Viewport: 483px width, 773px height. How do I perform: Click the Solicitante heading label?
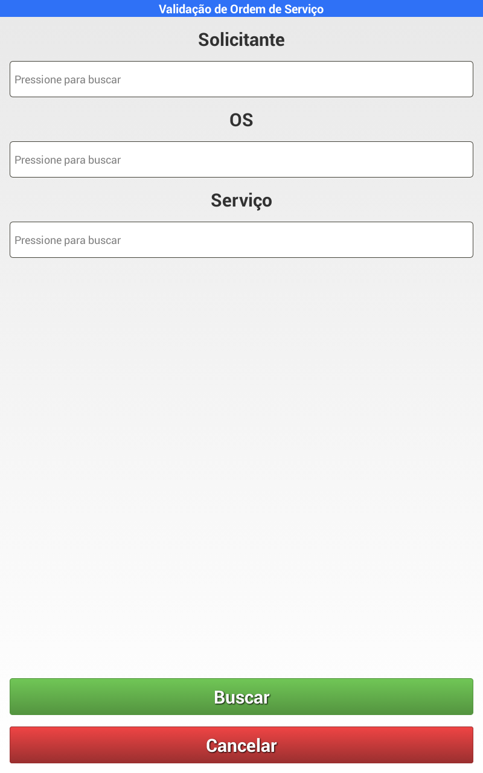(x=241, y=40)
